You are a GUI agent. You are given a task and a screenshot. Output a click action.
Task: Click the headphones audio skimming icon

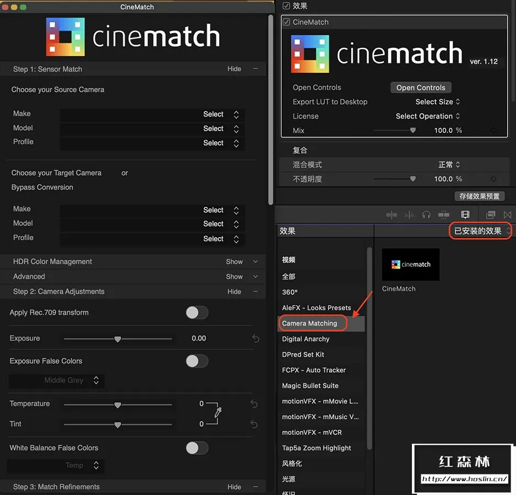click(426, 214)
